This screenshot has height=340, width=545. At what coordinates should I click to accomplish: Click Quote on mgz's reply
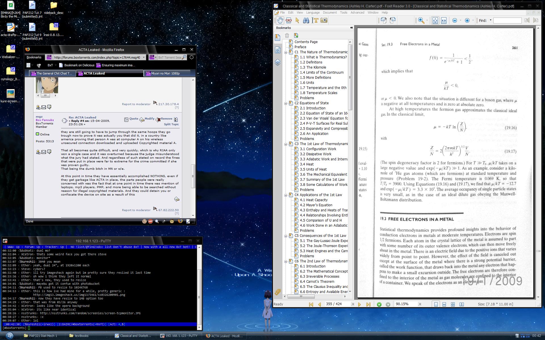(134, 119)
